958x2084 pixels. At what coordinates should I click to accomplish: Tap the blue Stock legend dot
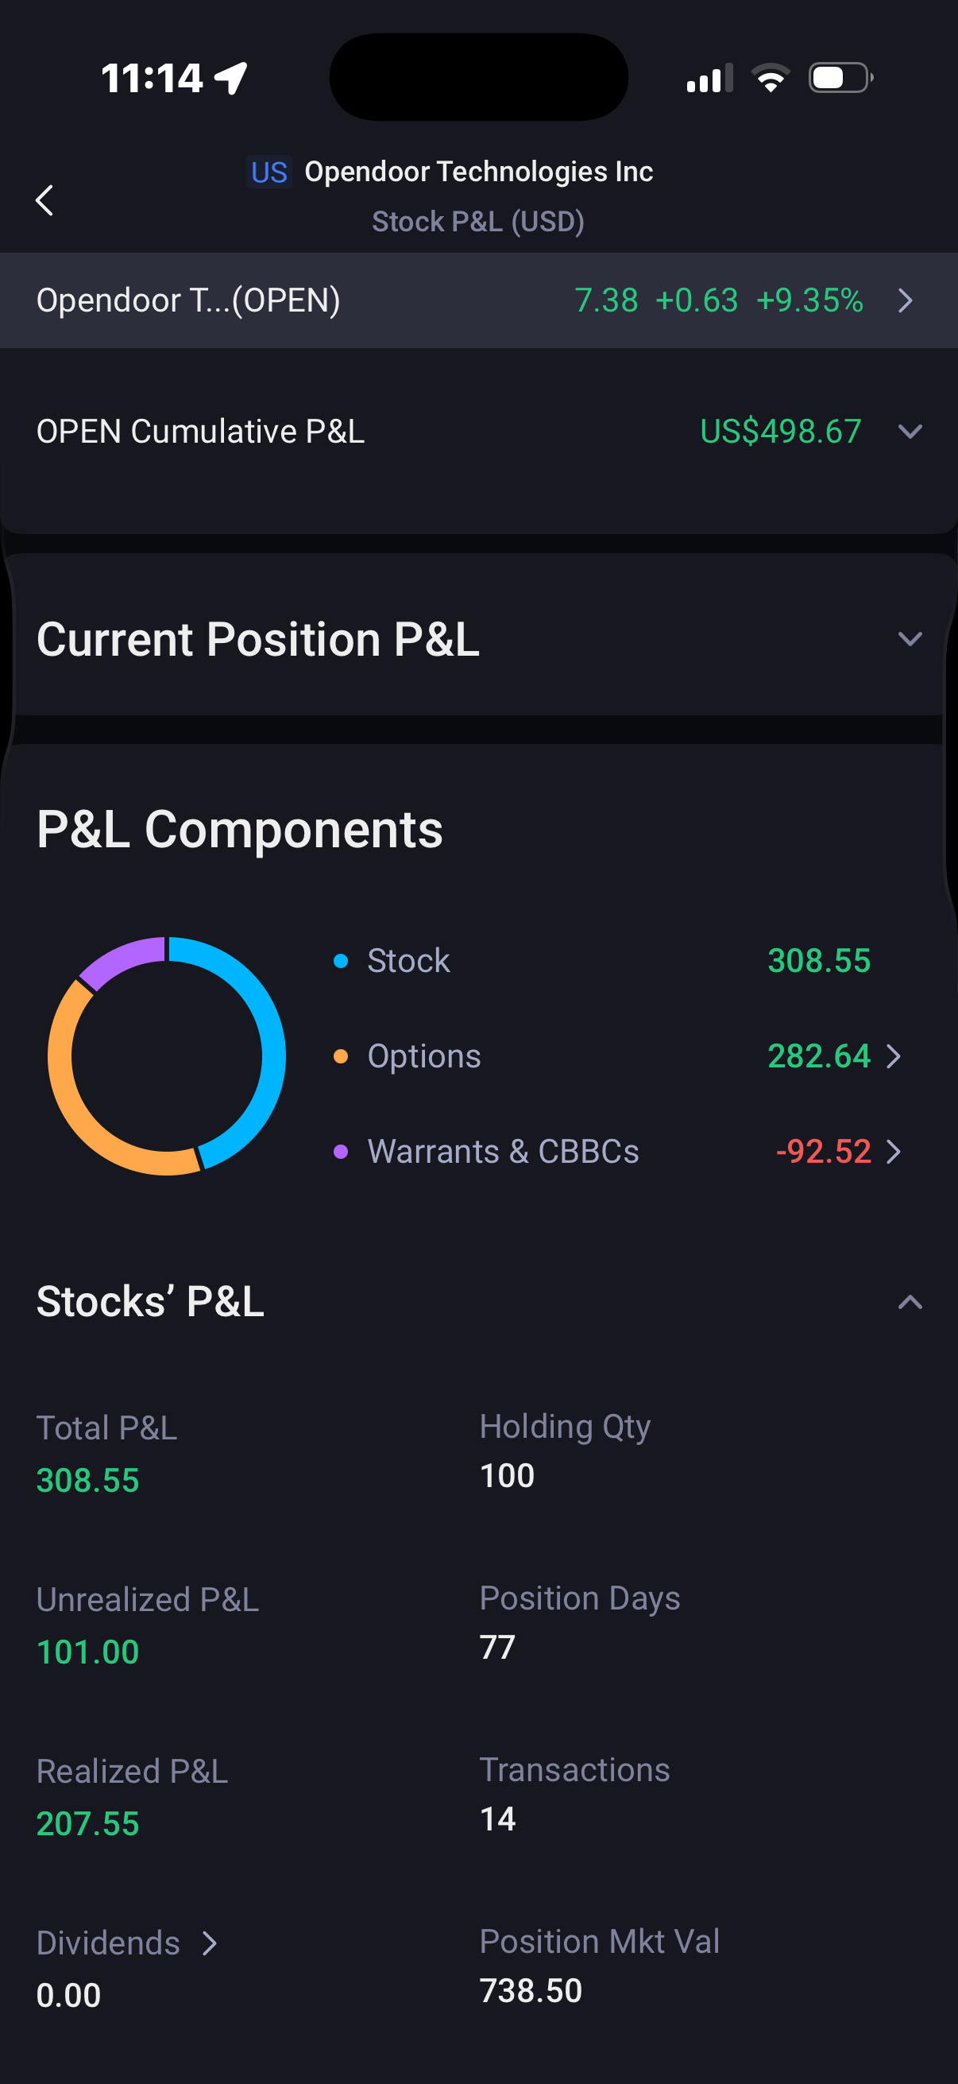coord(340,961)
